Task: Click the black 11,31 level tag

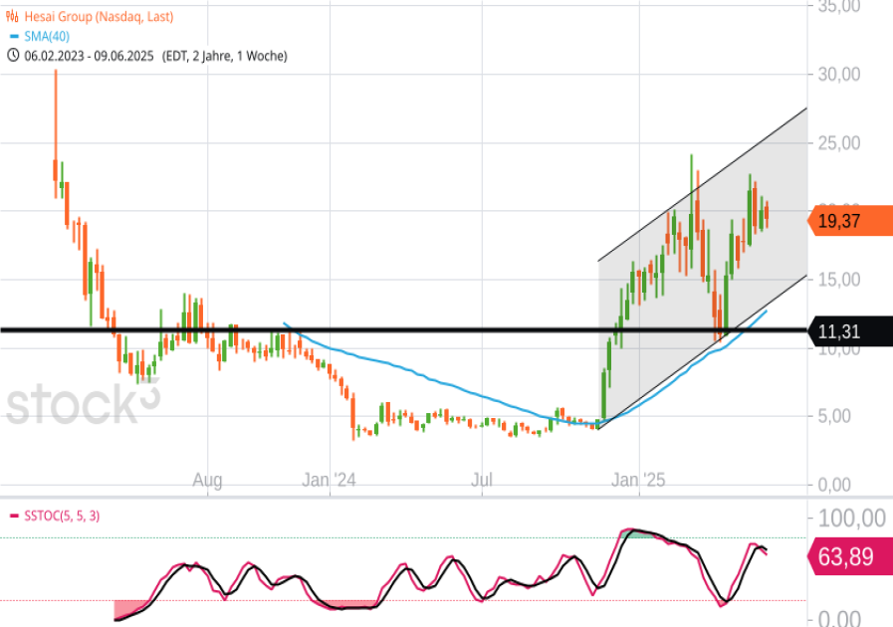Action: [x=850, y=330]
